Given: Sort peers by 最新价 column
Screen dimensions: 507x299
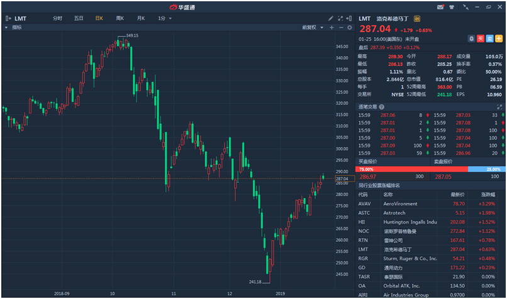Looking at the screenshot, I should point(457,194).
